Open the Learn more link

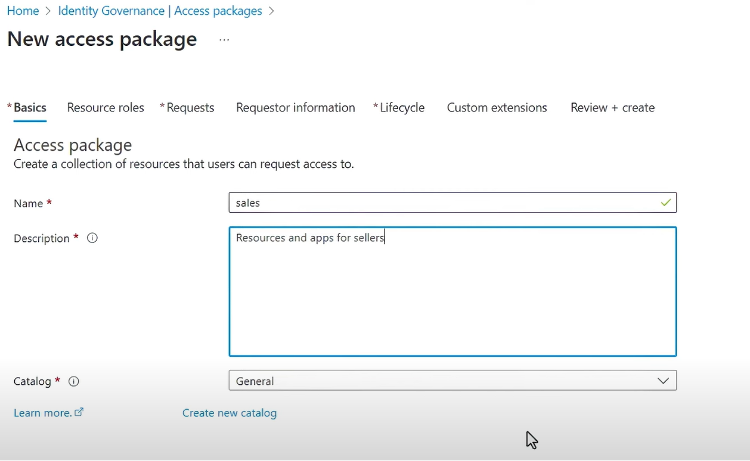click(x=42, y=413)
